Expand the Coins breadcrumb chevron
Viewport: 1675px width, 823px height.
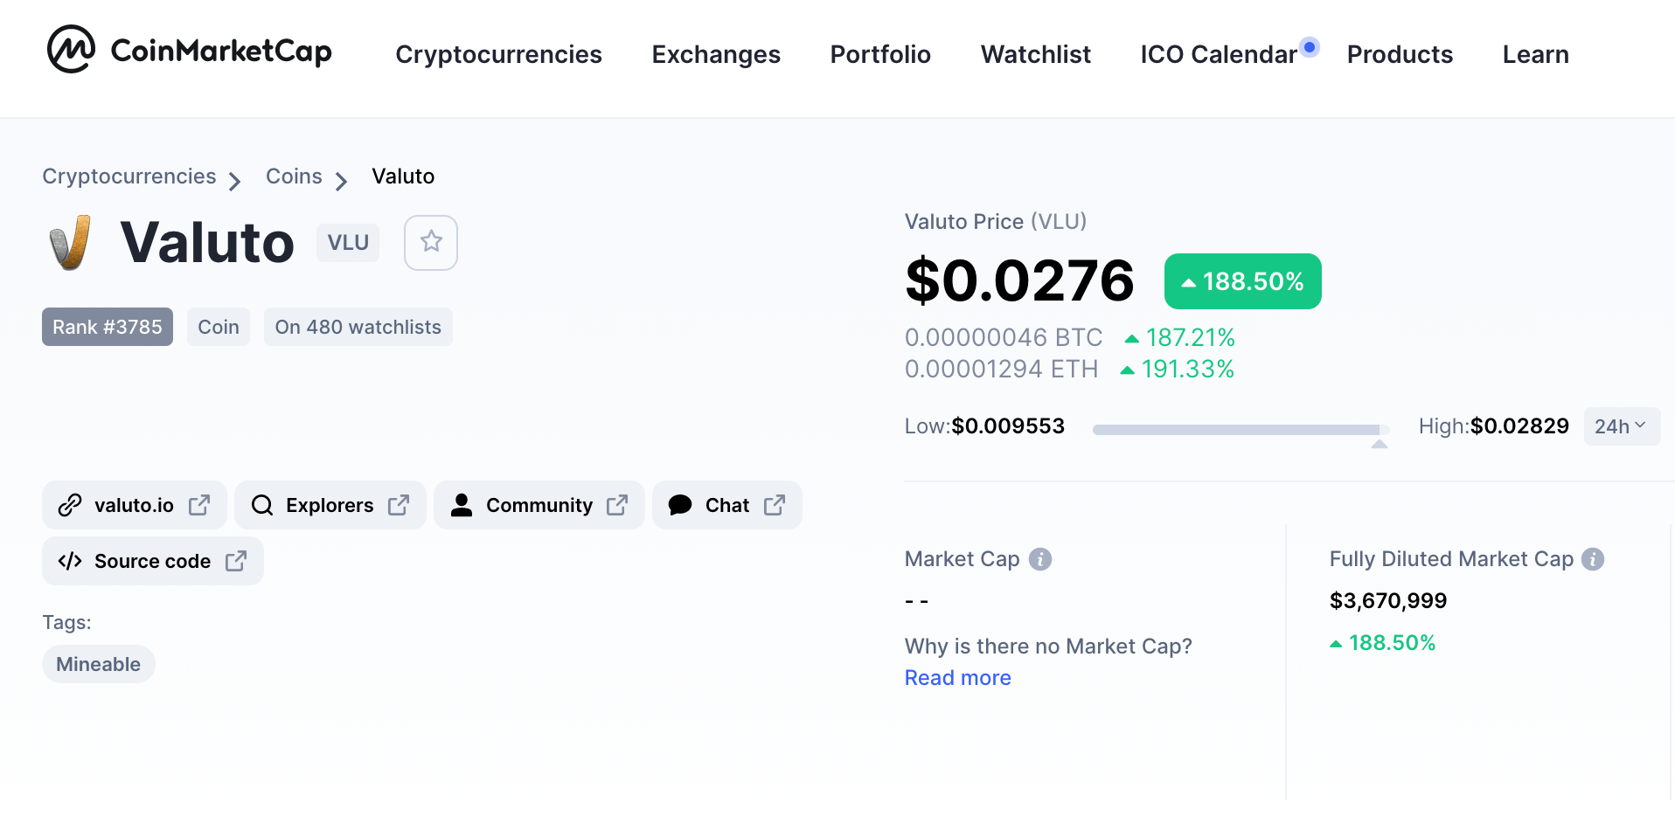click(341, 181)
